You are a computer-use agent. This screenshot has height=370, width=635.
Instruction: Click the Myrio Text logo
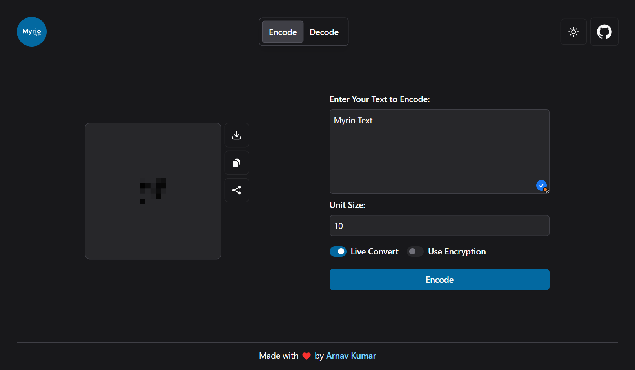[x=32, y=32]
